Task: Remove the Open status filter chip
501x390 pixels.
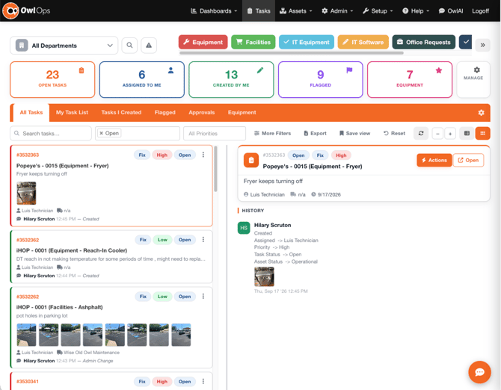Action: 101,133
